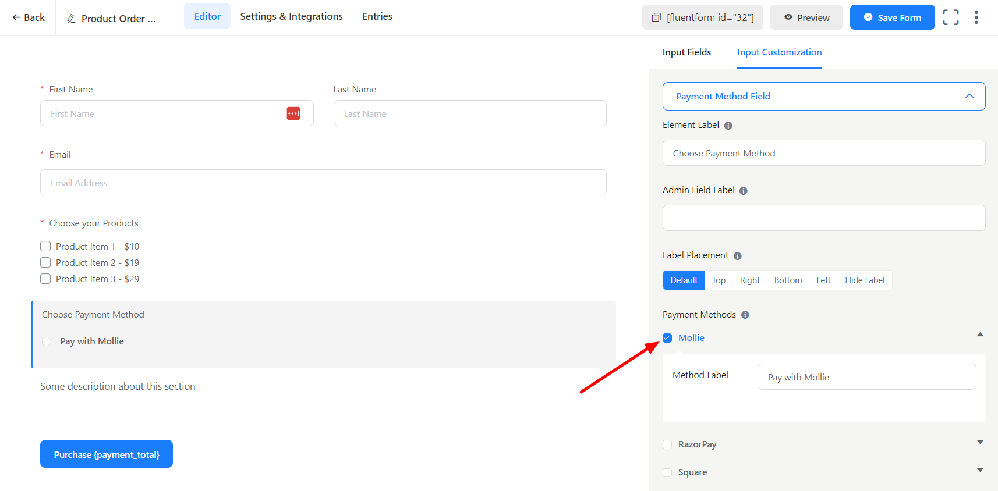Screen dimensions: 998x491
Task: Expand the Square payment settings arrow
Action: (980, 470)
